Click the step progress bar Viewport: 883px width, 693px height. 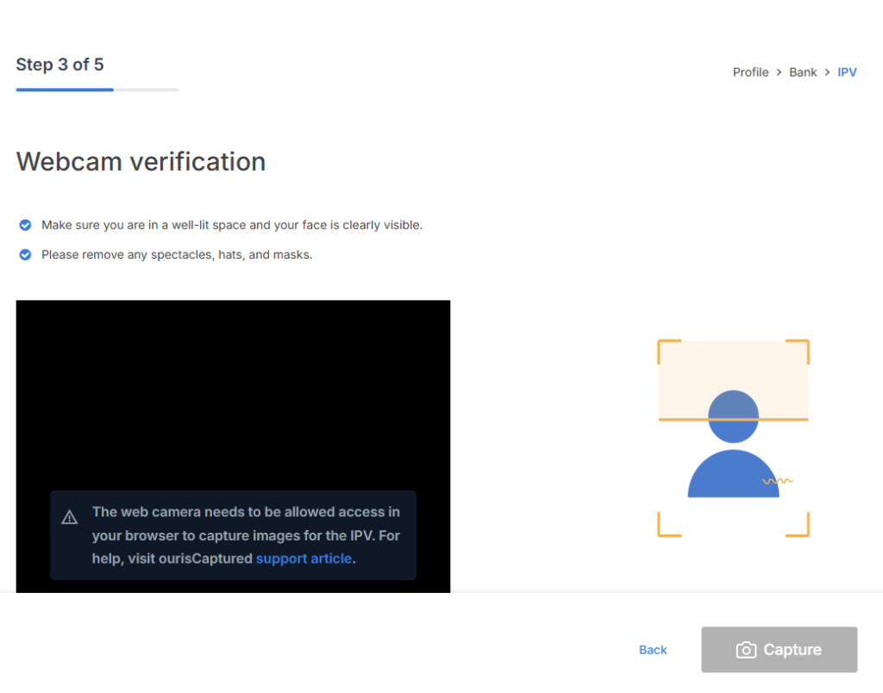coord(97,90)
